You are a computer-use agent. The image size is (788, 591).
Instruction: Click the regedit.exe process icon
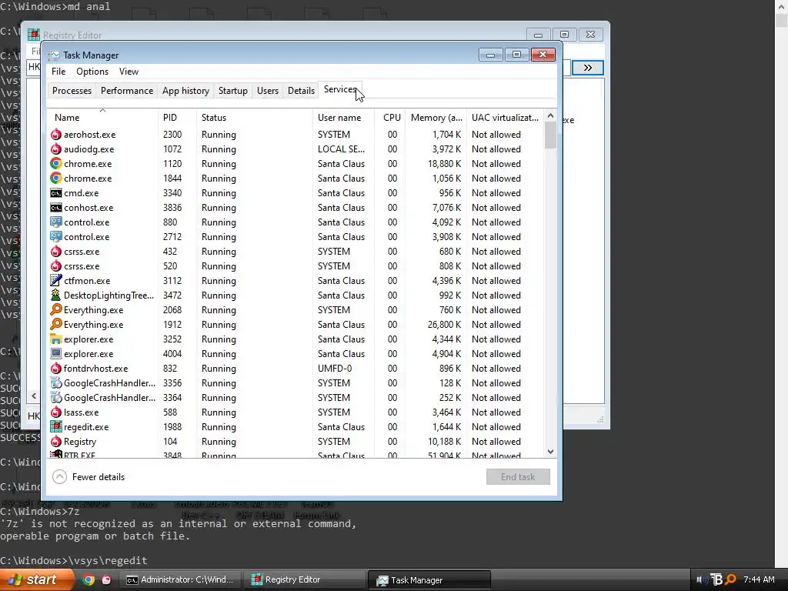[55, 426]
